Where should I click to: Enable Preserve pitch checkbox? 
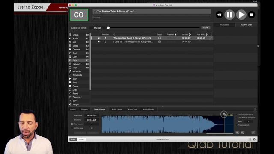[237, 125]
